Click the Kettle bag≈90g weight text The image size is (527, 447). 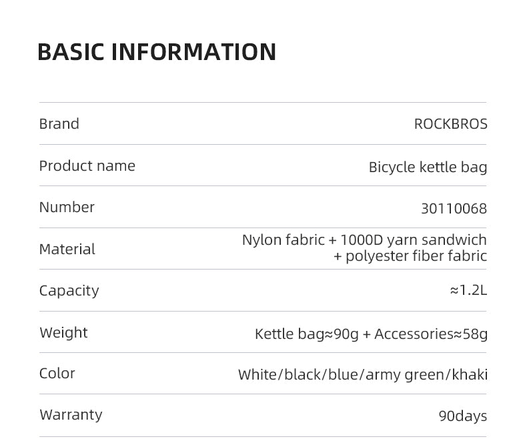[307, 334]
